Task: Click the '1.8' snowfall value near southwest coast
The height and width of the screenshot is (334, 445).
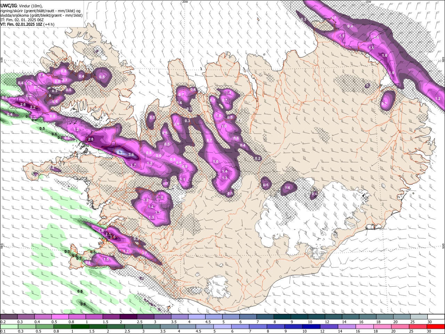Action: point(101,231)
